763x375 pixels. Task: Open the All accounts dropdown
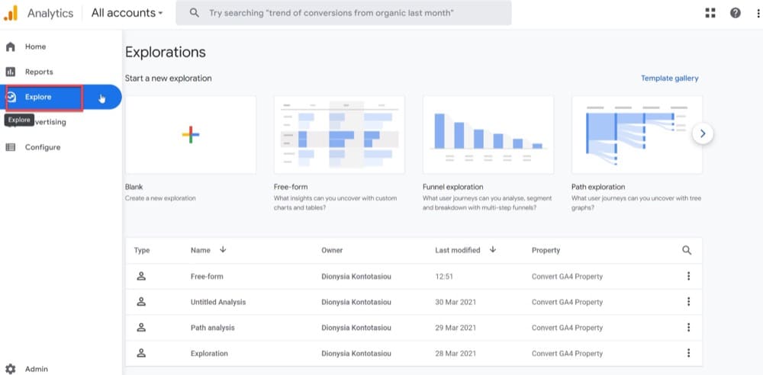pos(127,13)
